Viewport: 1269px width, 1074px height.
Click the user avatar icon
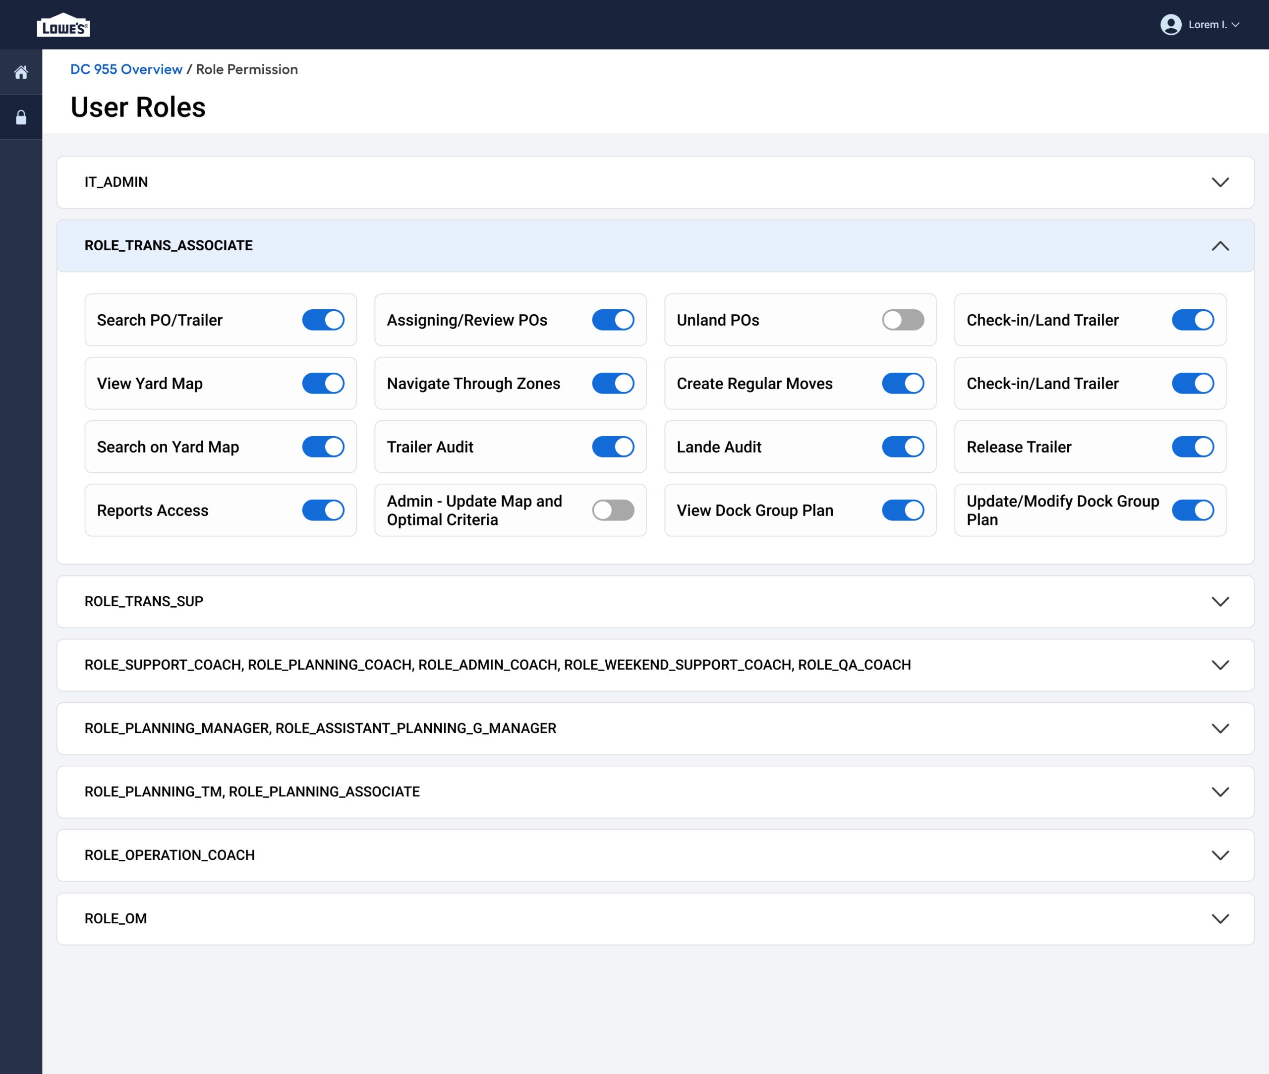[x=1170, y=25]
